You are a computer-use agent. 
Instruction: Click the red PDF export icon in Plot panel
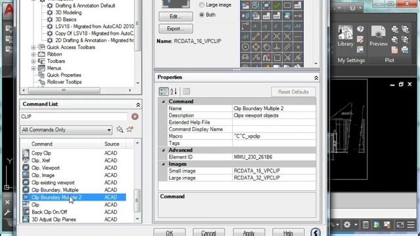(395, 50)
